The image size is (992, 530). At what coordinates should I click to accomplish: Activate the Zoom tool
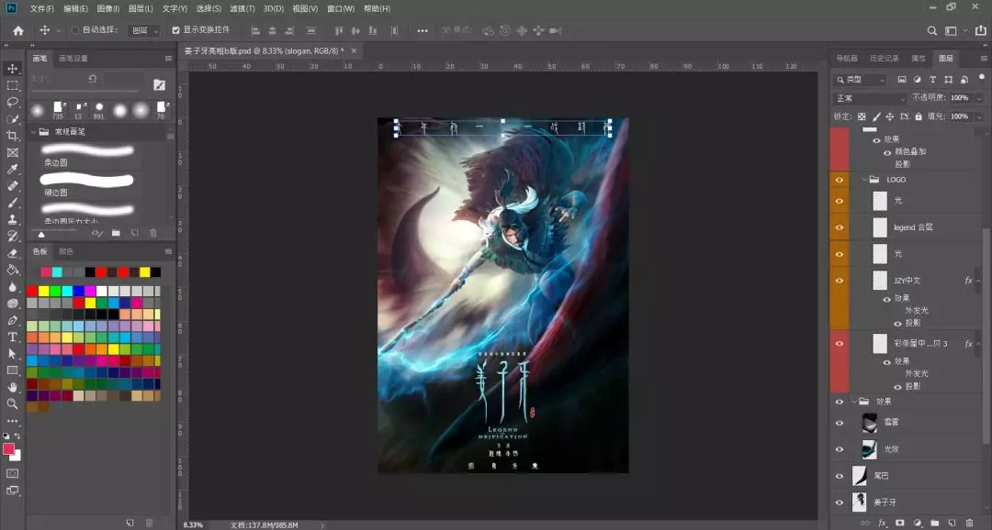pos(13,403)
